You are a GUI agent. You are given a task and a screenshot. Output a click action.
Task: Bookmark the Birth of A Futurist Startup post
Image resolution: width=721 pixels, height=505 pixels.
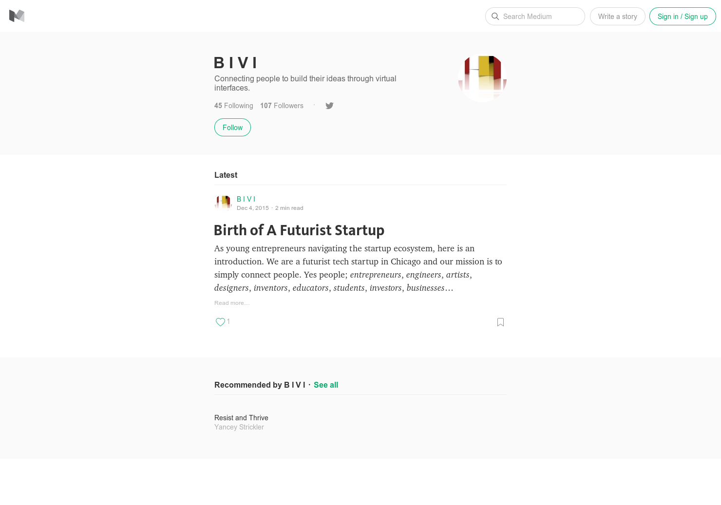[x=500, y=322]
